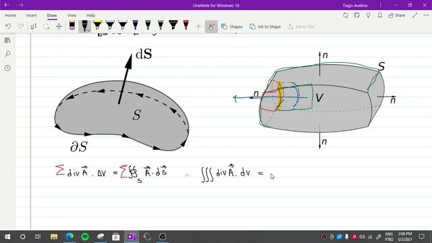The width and height of the screenshot is (432, 243).
Task: Navigate back with the title bar arrow
Action: [7, 5]
